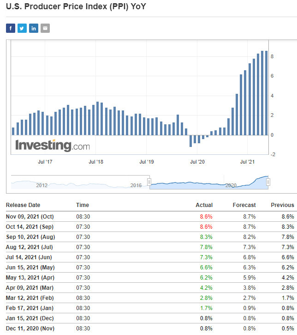The height and width of the screenshot is (335, 297).
Task: Click the Mar 12, 2021 (Feb) row
Action: 151,298
